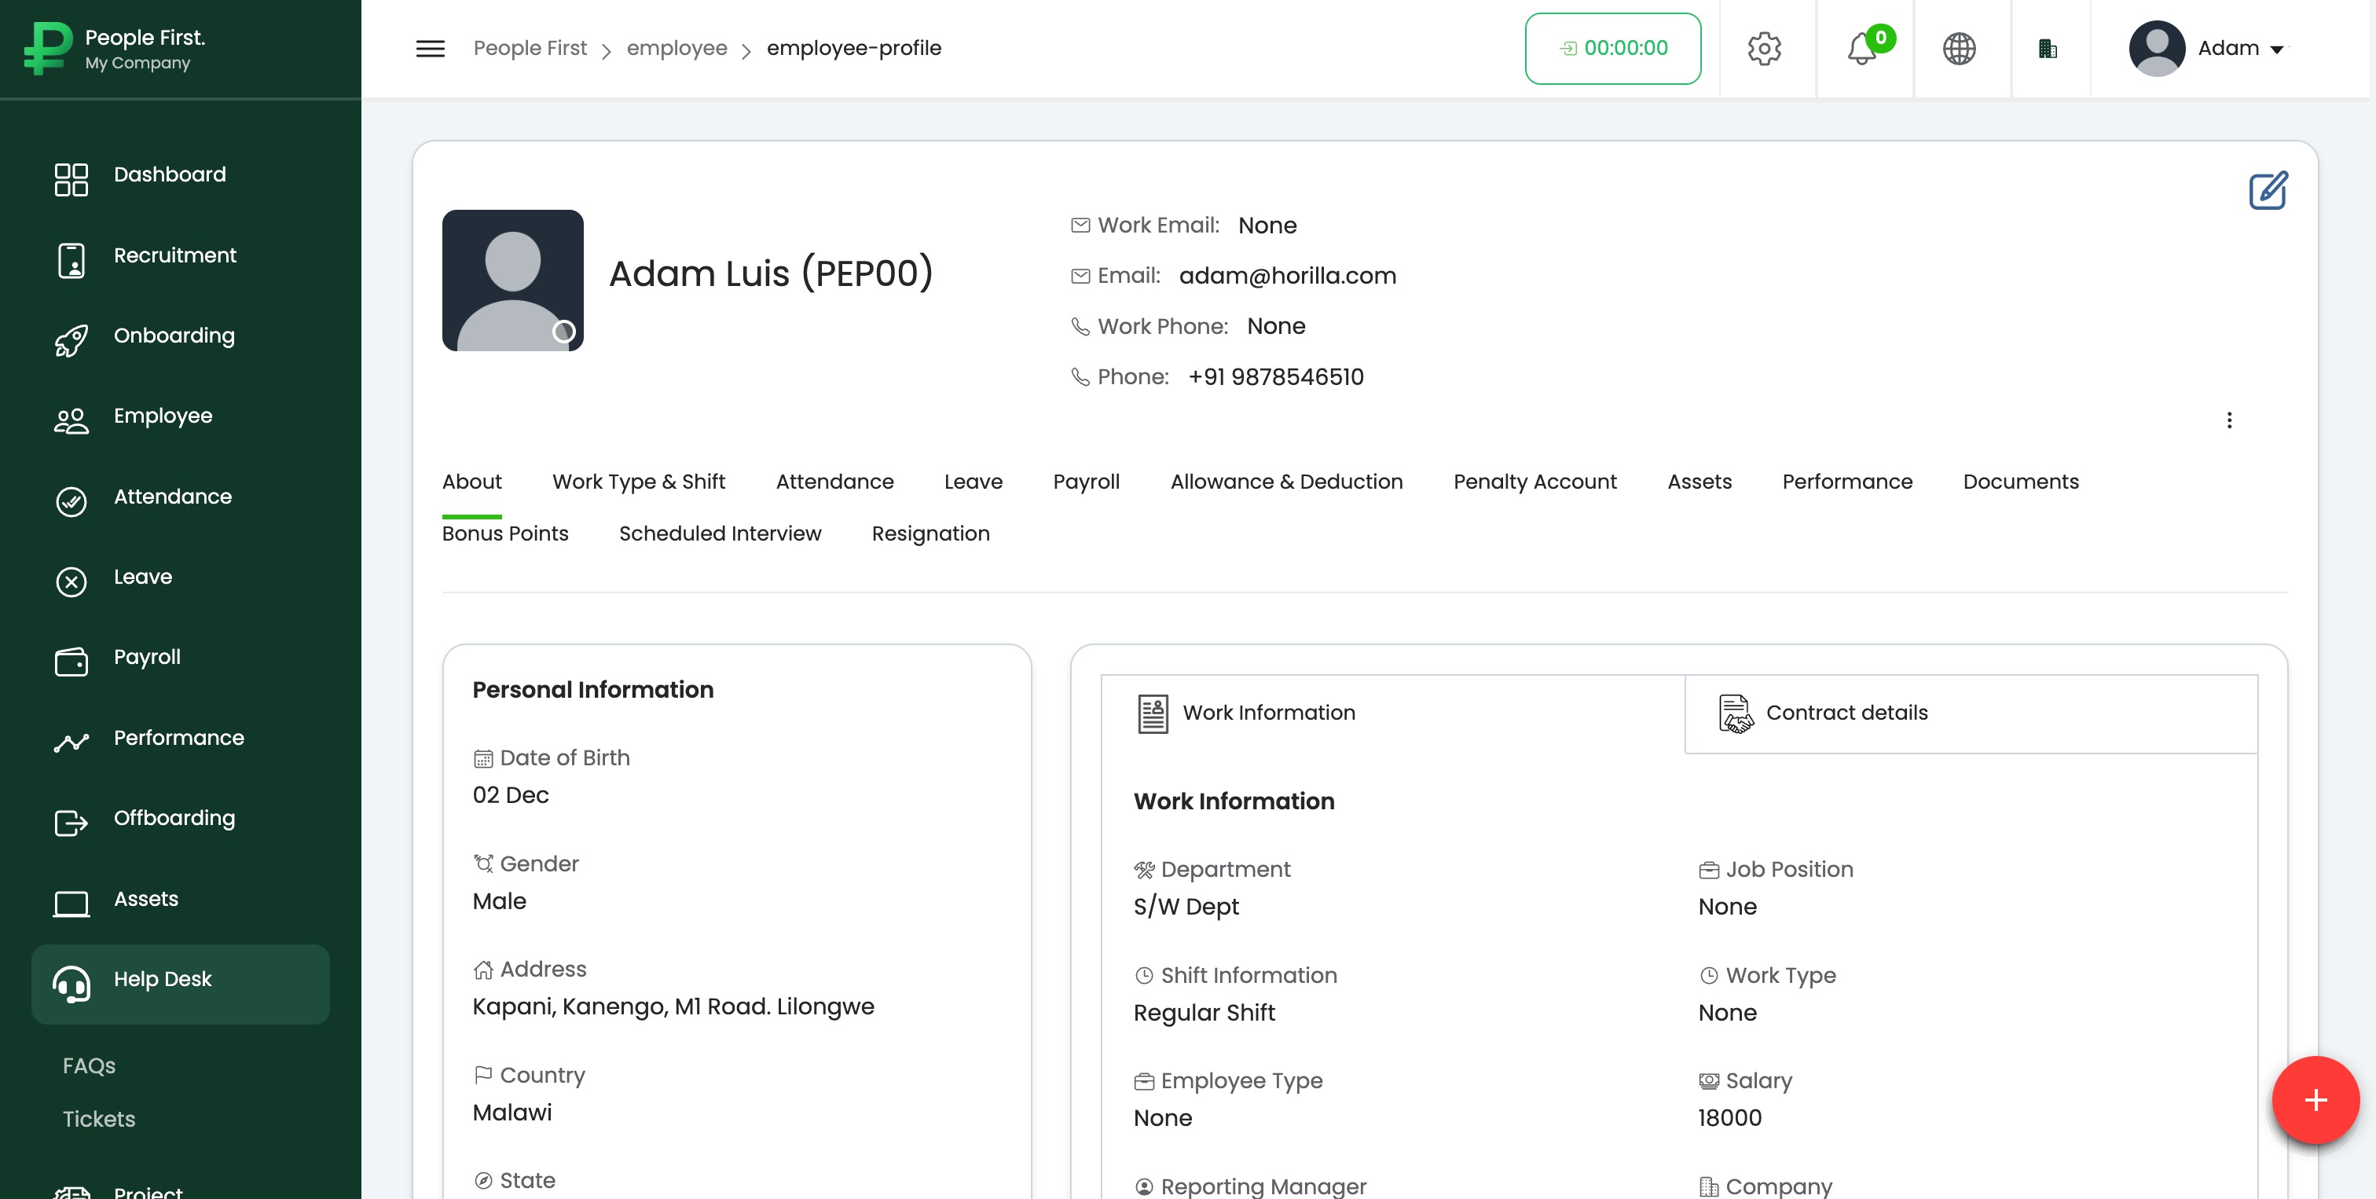Select the About tab

[x=471, y=482]
